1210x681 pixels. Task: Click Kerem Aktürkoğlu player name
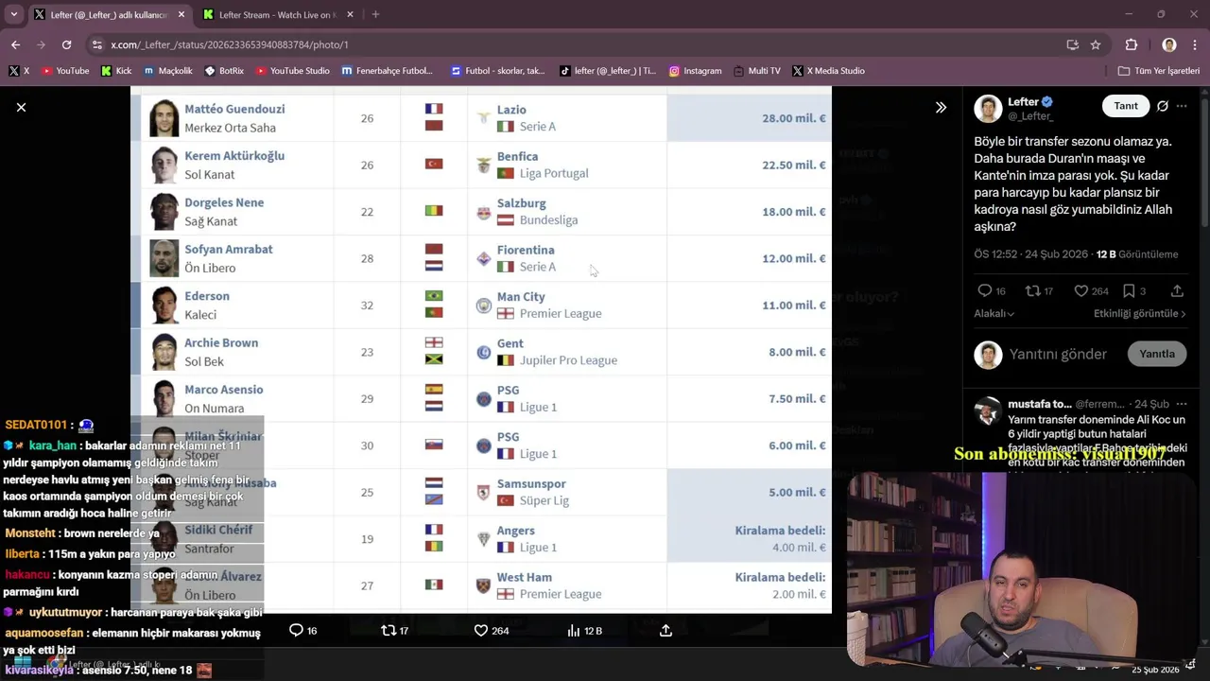(x=234, y=156)
